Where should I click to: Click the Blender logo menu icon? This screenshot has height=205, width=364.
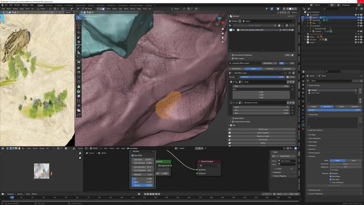pos(2,5)
